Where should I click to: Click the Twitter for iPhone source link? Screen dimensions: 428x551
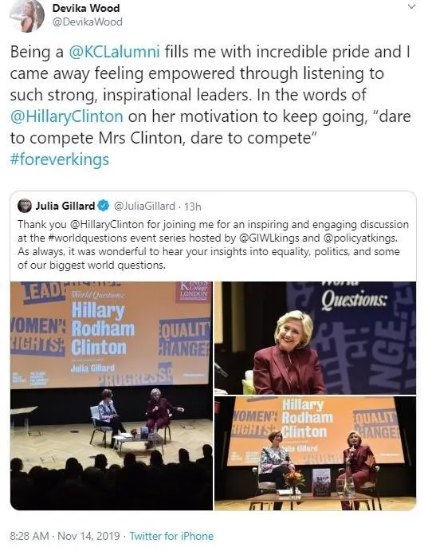[171, 536]
